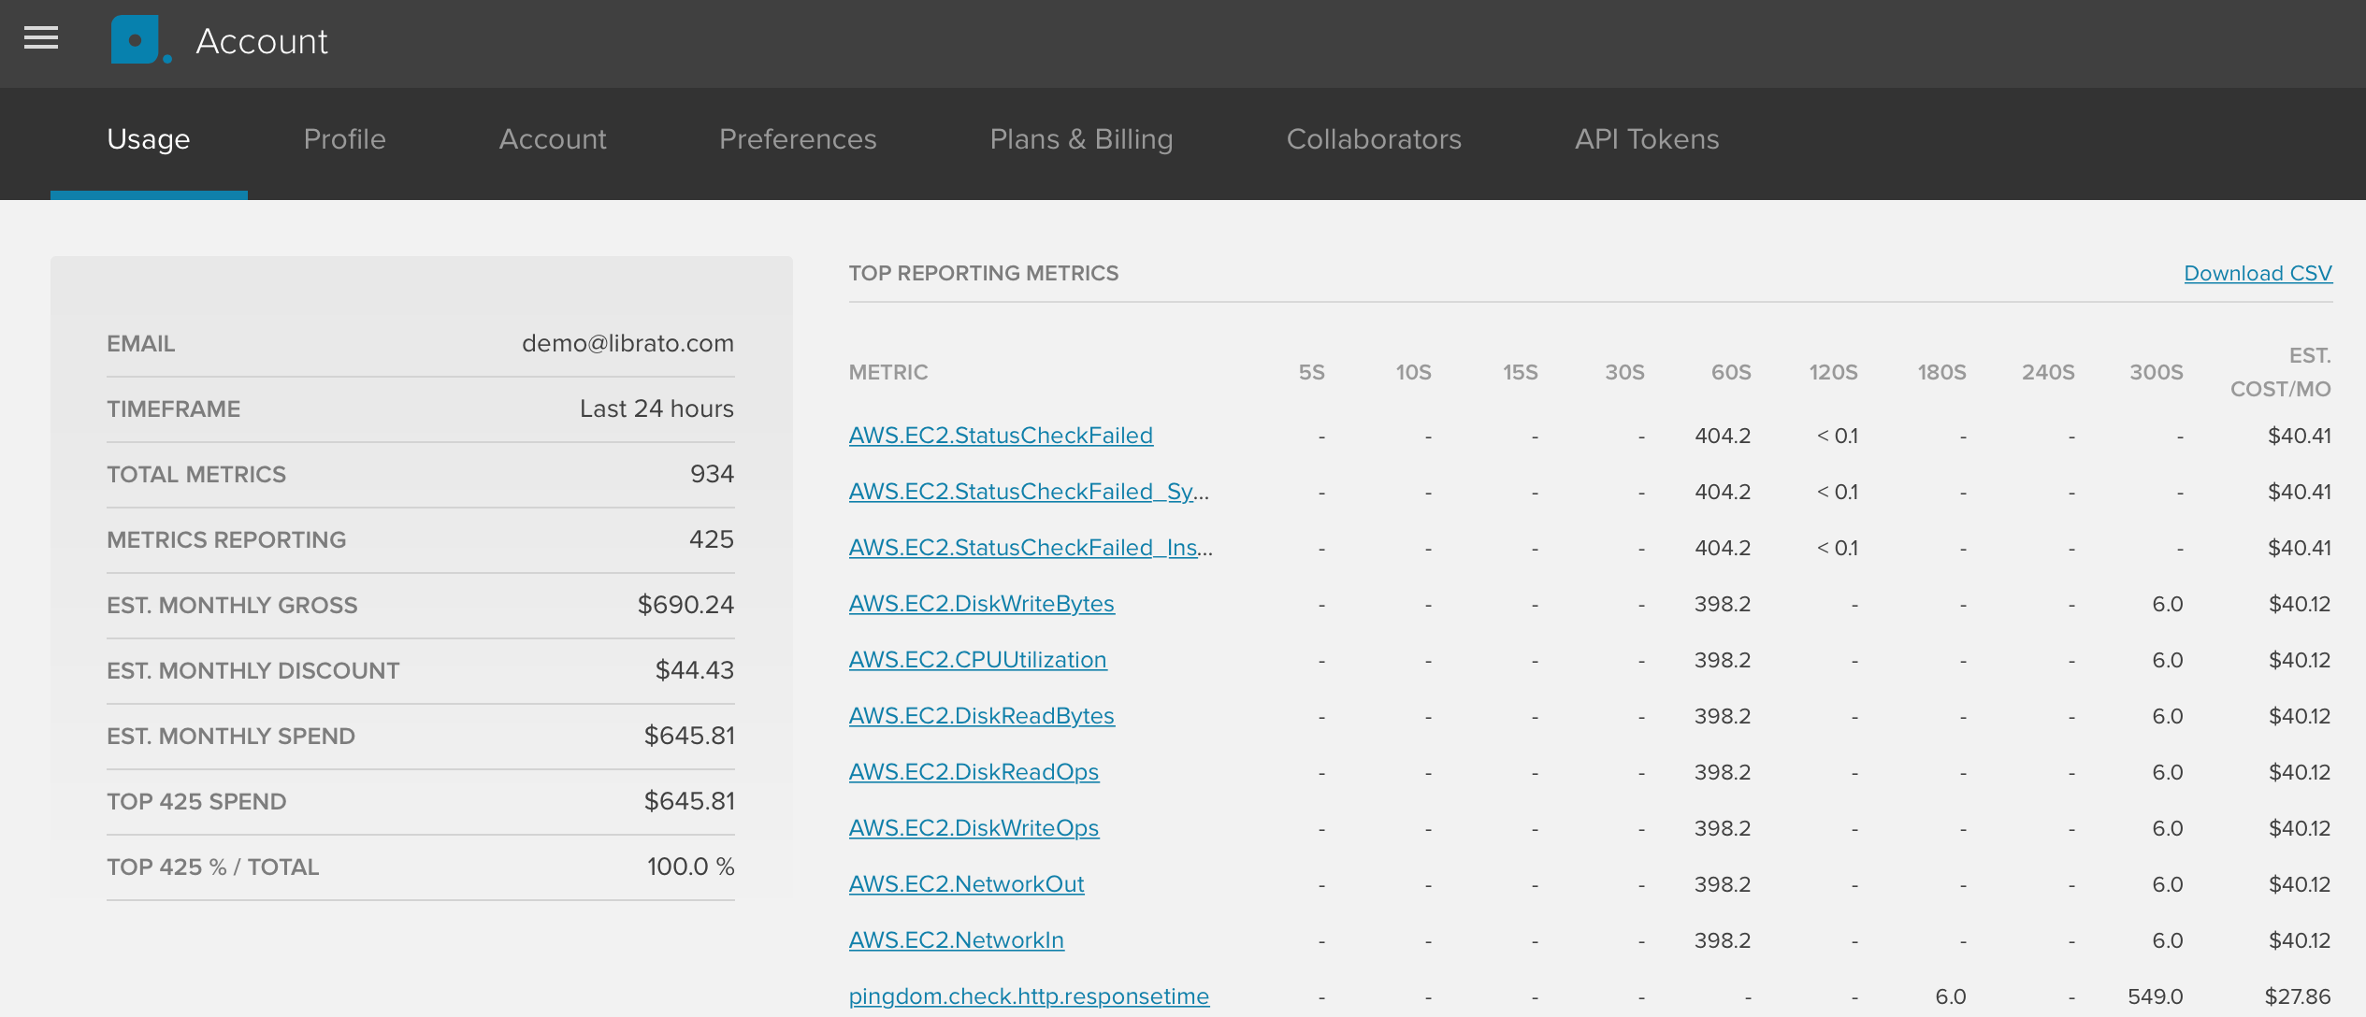
Task: Open AWS.EC2.StatusCheckFailed metric link
Action: [1001, 436]
